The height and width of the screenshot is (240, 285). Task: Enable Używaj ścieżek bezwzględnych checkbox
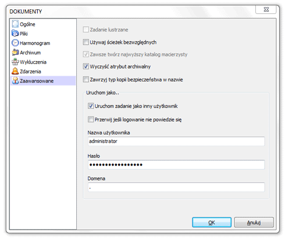(85, 42)
